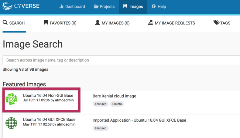Click the GUI XFCE Base dark green avatar
The image size is (240, 138).
tap(11, 123)
